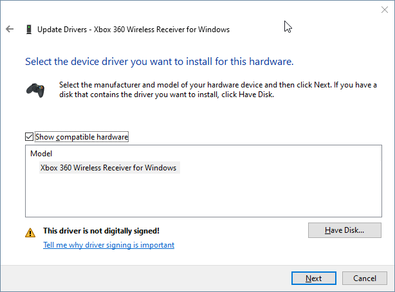
Task: Open 'Tell me why driver signing is important'
Action: pos(109,245)
